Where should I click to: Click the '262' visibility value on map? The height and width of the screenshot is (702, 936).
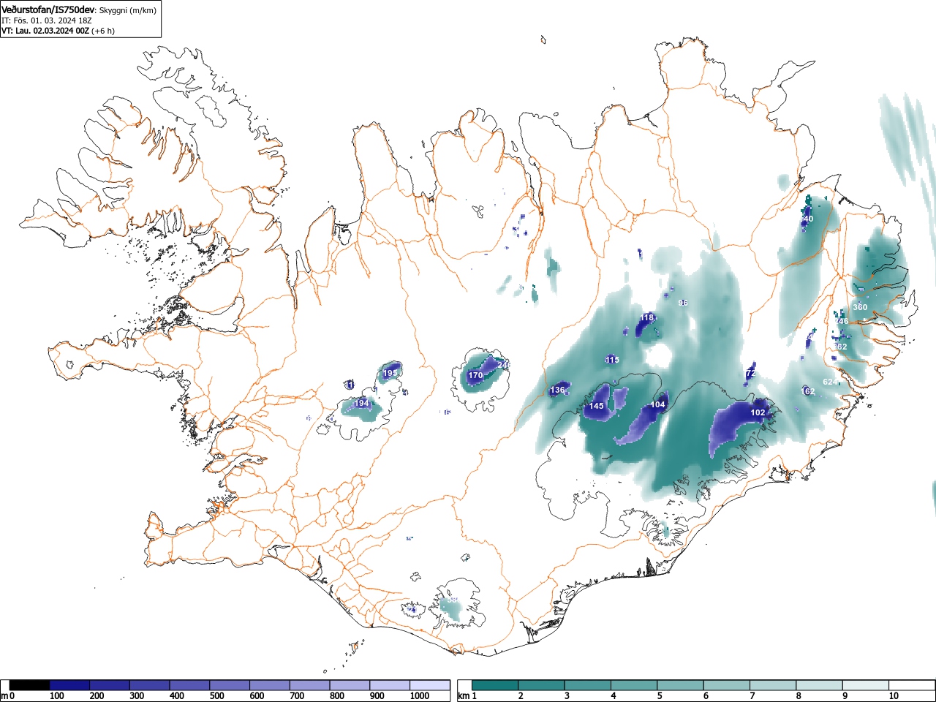coord(840,347)
